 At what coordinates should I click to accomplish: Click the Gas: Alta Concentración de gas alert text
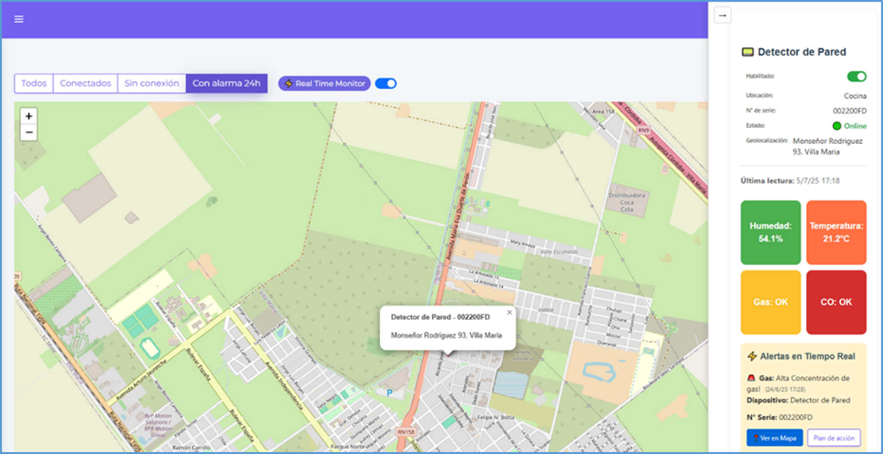pyautogui.click(x=798, y=383)
